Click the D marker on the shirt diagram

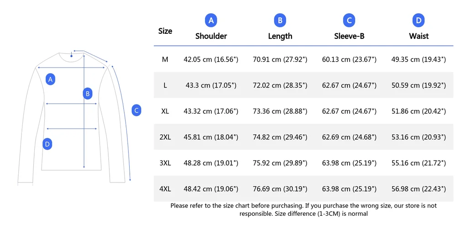(x=47, y=145)
